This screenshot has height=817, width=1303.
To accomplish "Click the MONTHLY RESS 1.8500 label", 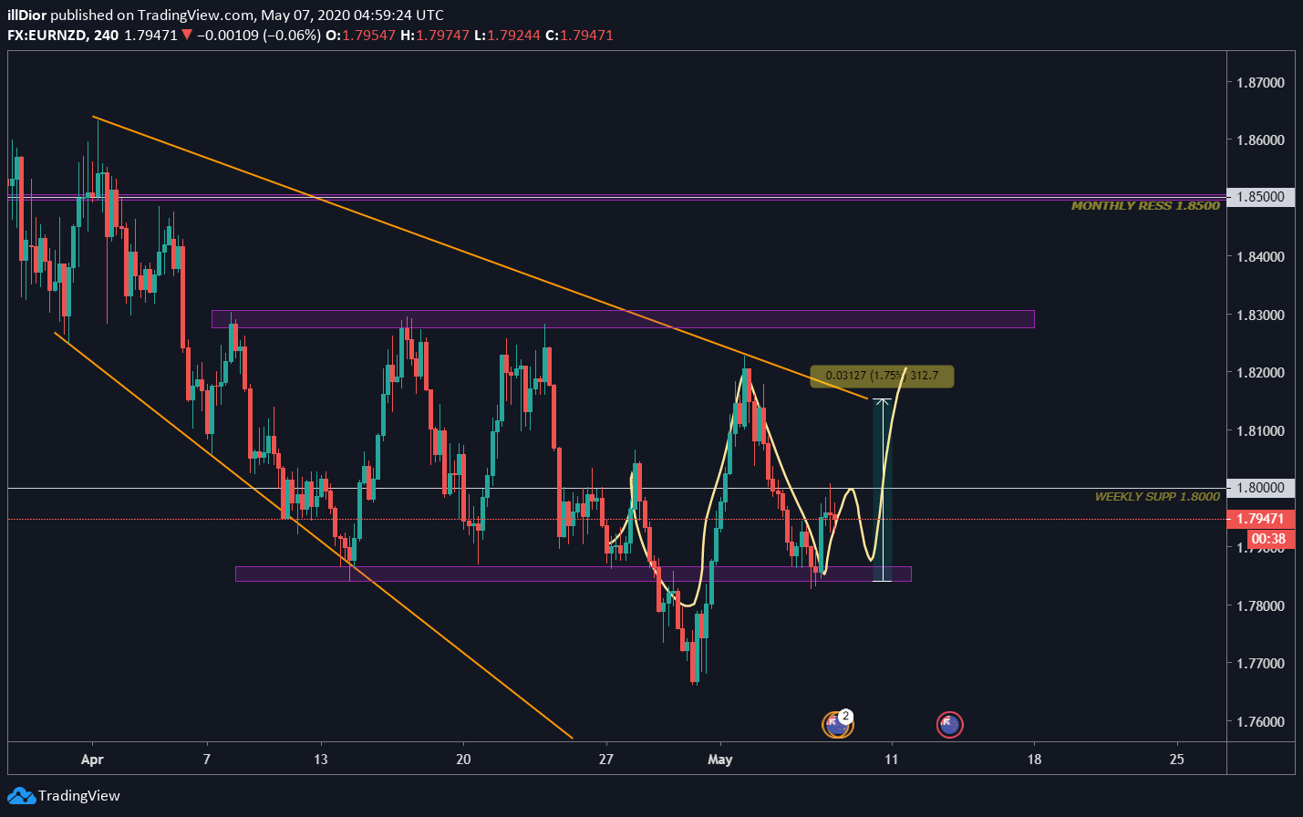I will [1145, 206].
